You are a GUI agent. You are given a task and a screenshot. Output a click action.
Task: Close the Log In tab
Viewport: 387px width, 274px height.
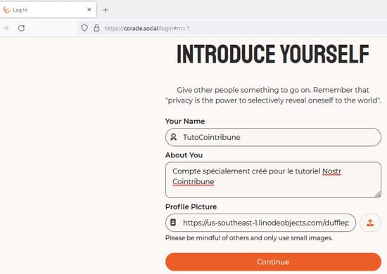[89, 10]
